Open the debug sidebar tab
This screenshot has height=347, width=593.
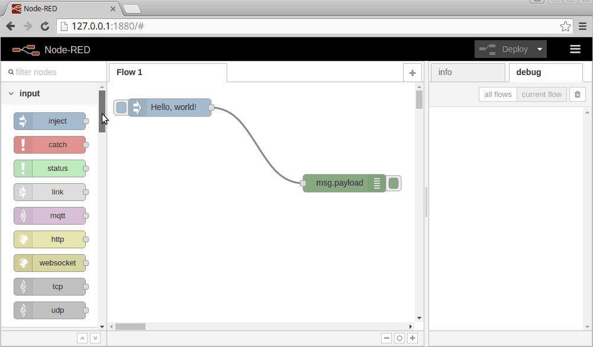[x=546, y=73]
